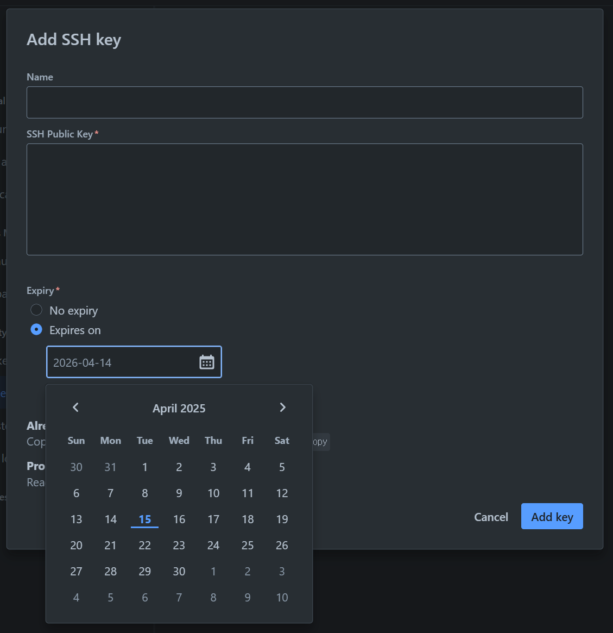Click the 'April 2025' calendar header
The width and height of the screenshot is (613, 633).
pos(179,408)
